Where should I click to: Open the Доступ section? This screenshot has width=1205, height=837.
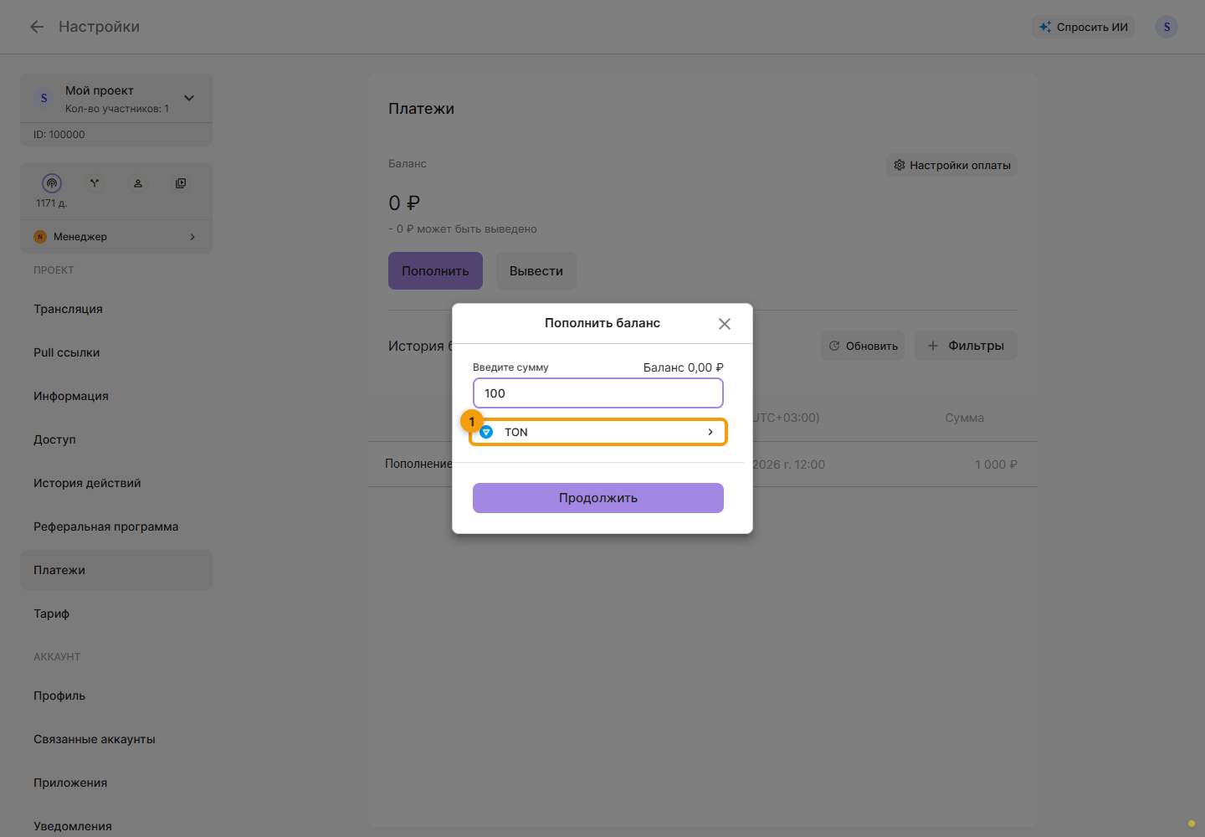tap(116, 439)
